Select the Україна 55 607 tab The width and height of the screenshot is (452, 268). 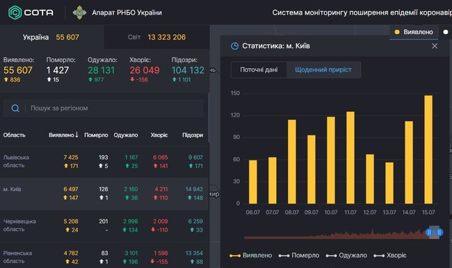click(51, 37)
